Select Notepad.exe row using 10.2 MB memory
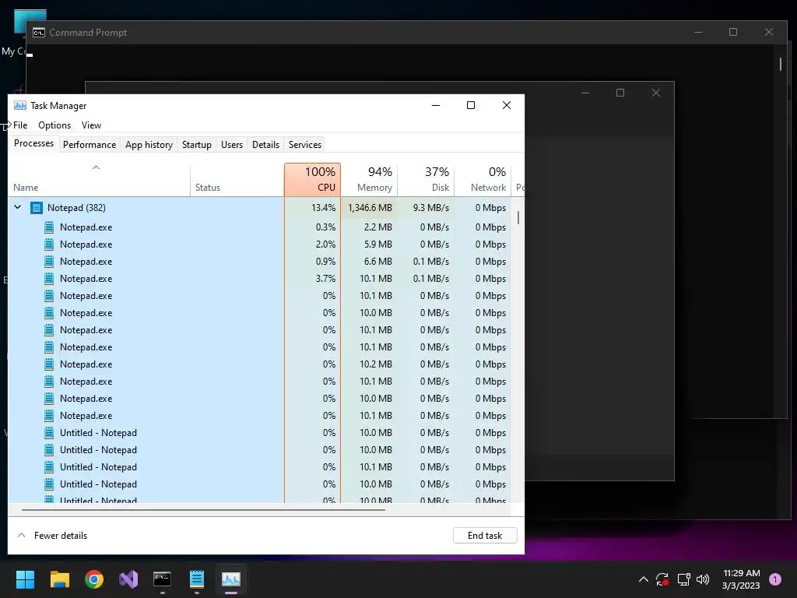797x598 pixels. click(x=259, y=364)
